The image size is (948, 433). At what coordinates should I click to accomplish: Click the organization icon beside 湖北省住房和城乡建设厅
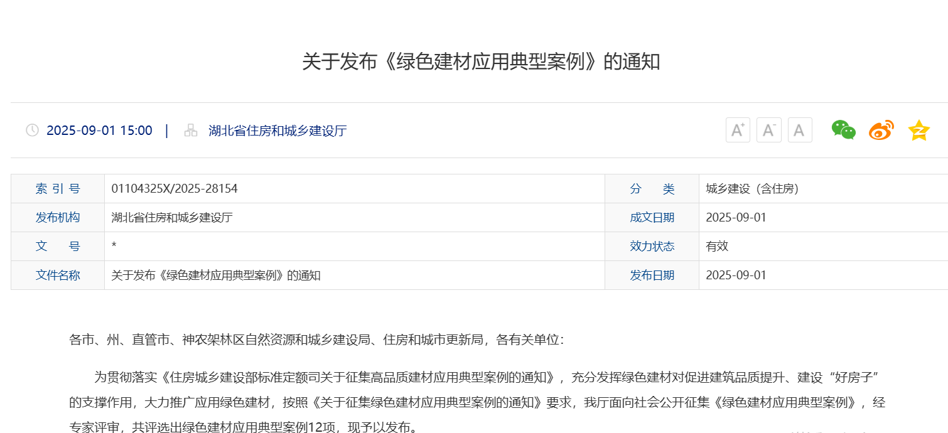click(x=191, y=131)
